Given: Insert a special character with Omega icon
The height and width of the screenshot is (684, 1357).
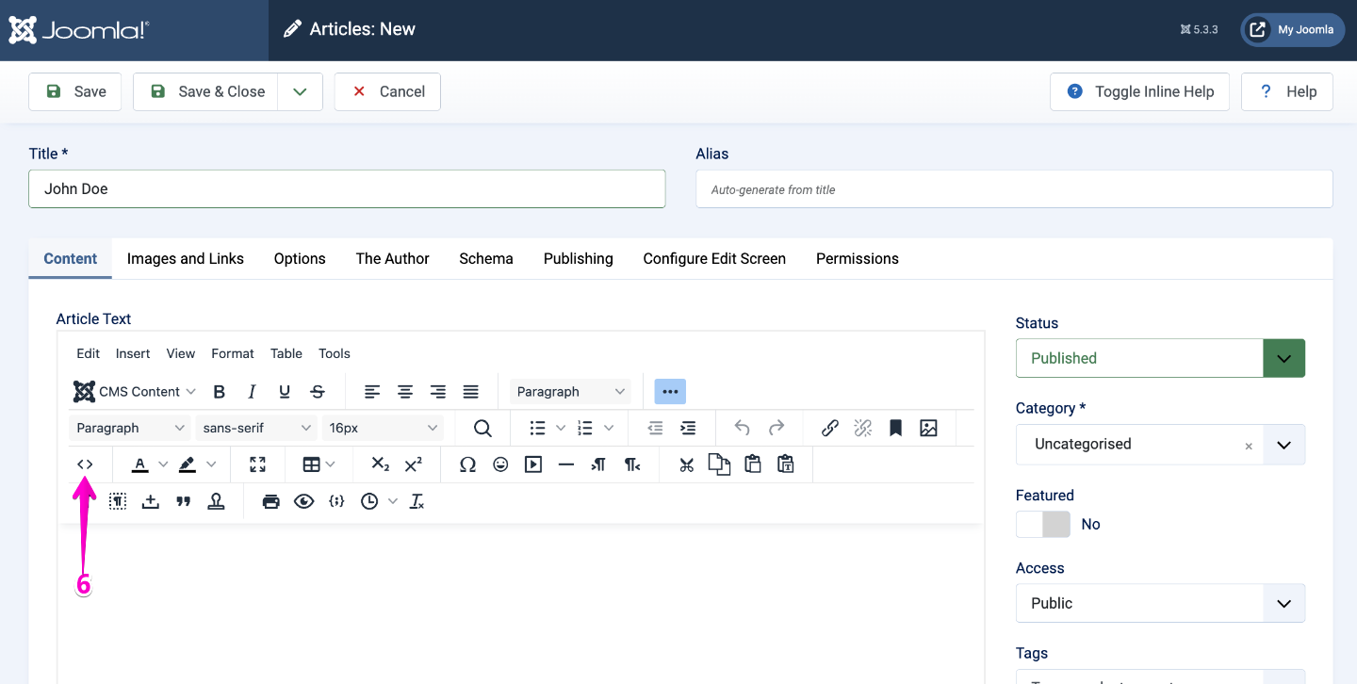Looking at the screenshot, I should (467, 464).
